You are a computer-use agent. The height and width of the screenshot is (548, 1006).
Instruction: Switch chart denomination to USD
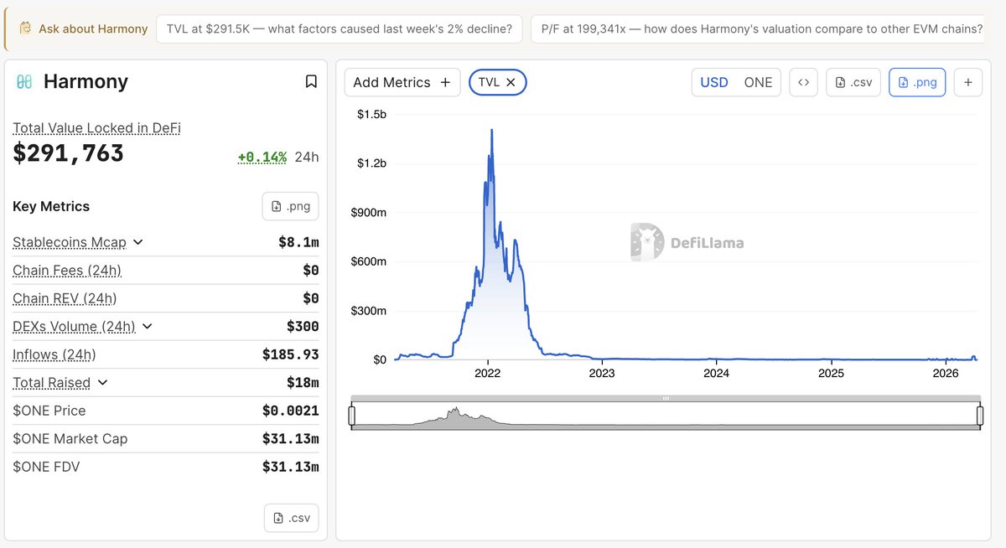(x=714, y=82)
